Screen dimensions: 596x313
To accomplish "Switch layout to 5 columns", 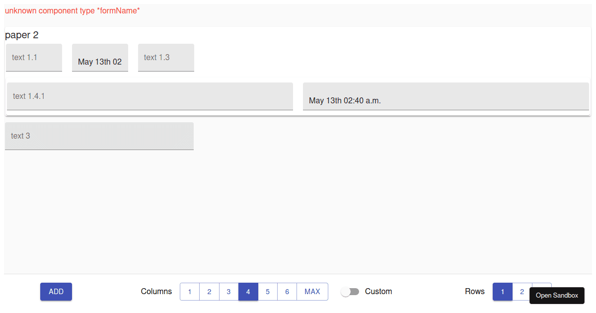I will click(268, 292).
